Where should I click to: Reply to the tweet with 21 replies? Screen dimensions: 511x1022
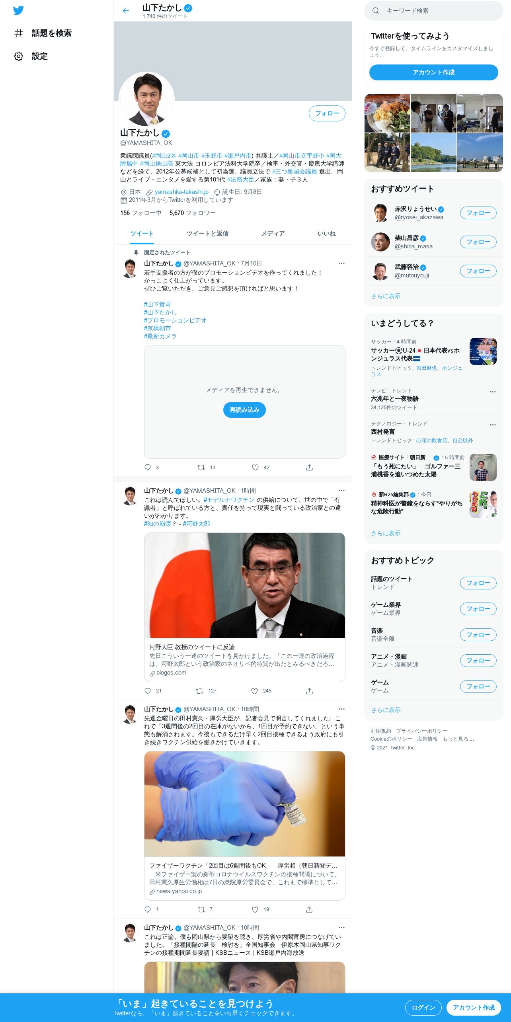point(148,691)
